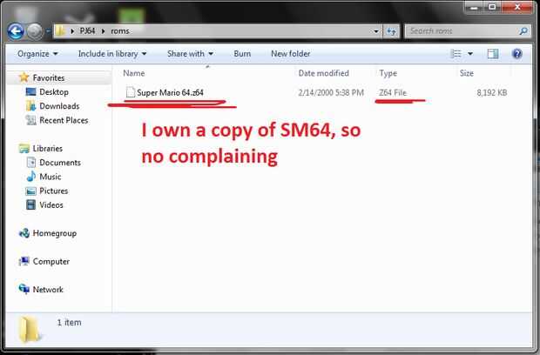This screenshot has width=540, height=355.
Task: Expand the chevron before PJ64 breadcrumb
Action: [72, 31]
